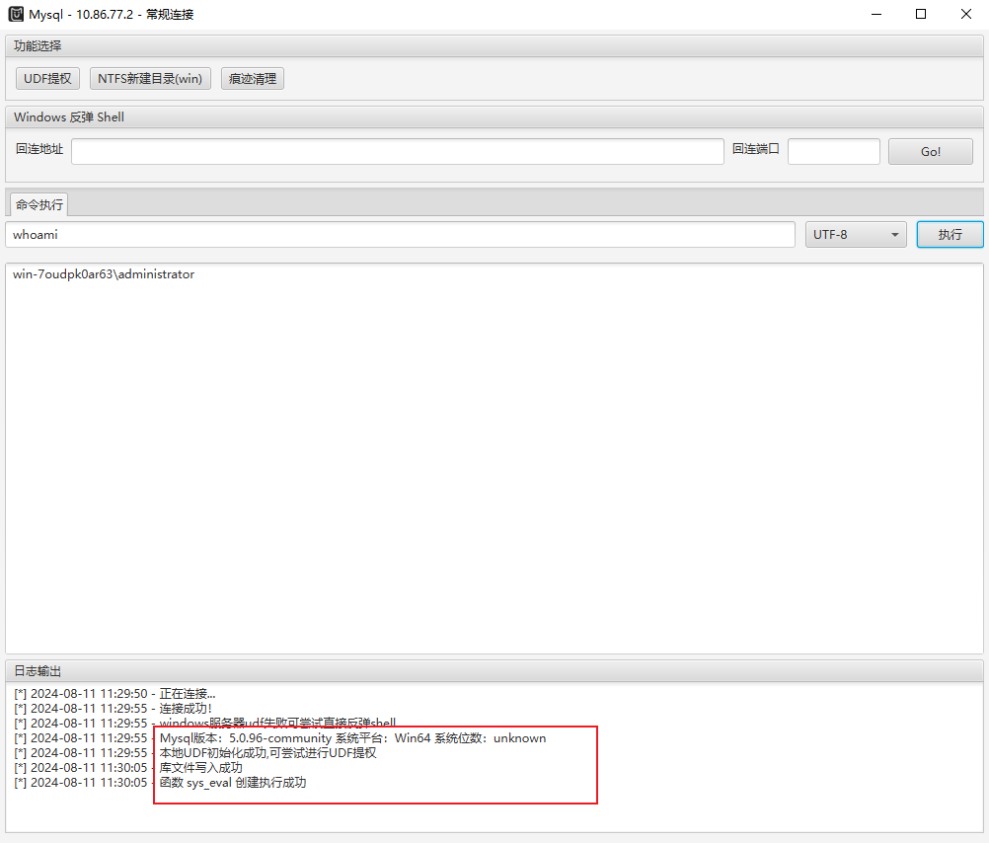
Task: Minimize the Mysql window
Action: pos(876,14)
